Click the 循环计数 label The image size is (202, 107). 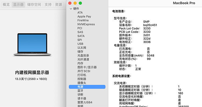point(126,66)
